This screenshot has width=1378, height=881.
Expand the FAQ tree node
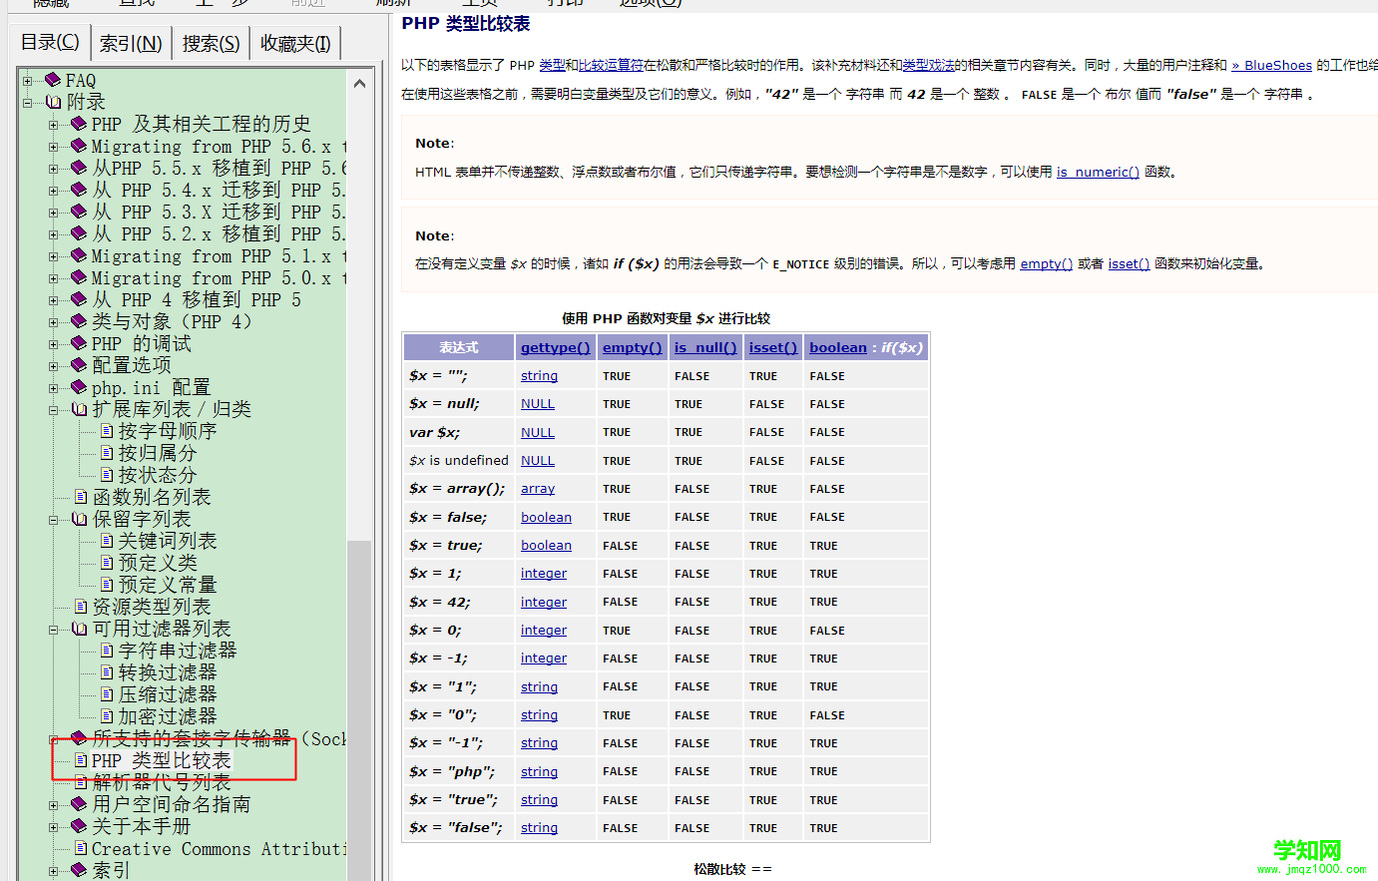click(28, 81)
